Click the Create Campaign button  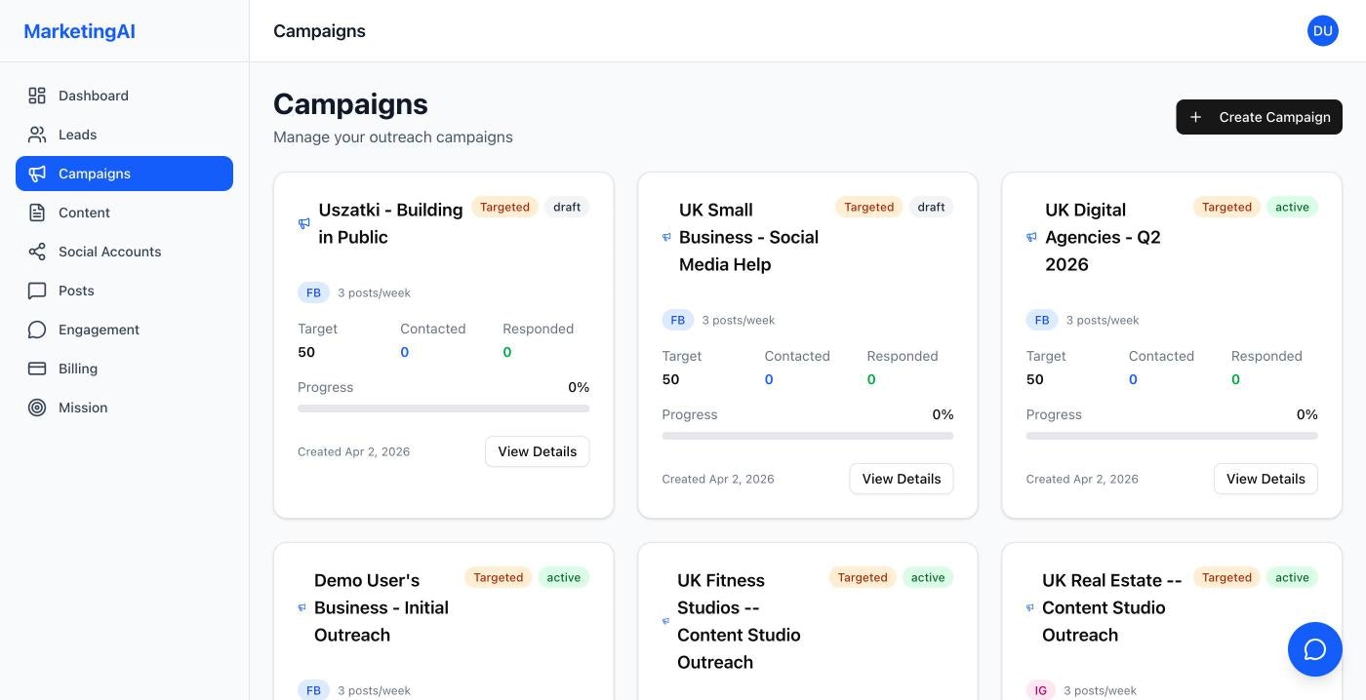pos(1259,117)
